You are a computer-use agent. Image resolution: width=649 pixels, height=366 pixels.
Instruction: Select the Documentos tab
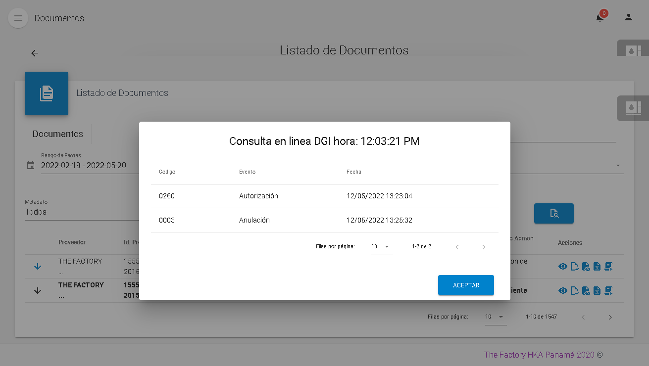(x=58, y=134)
